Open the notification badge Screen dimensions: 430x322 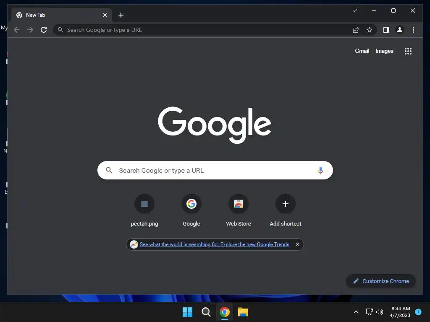[x=418, y=312]
